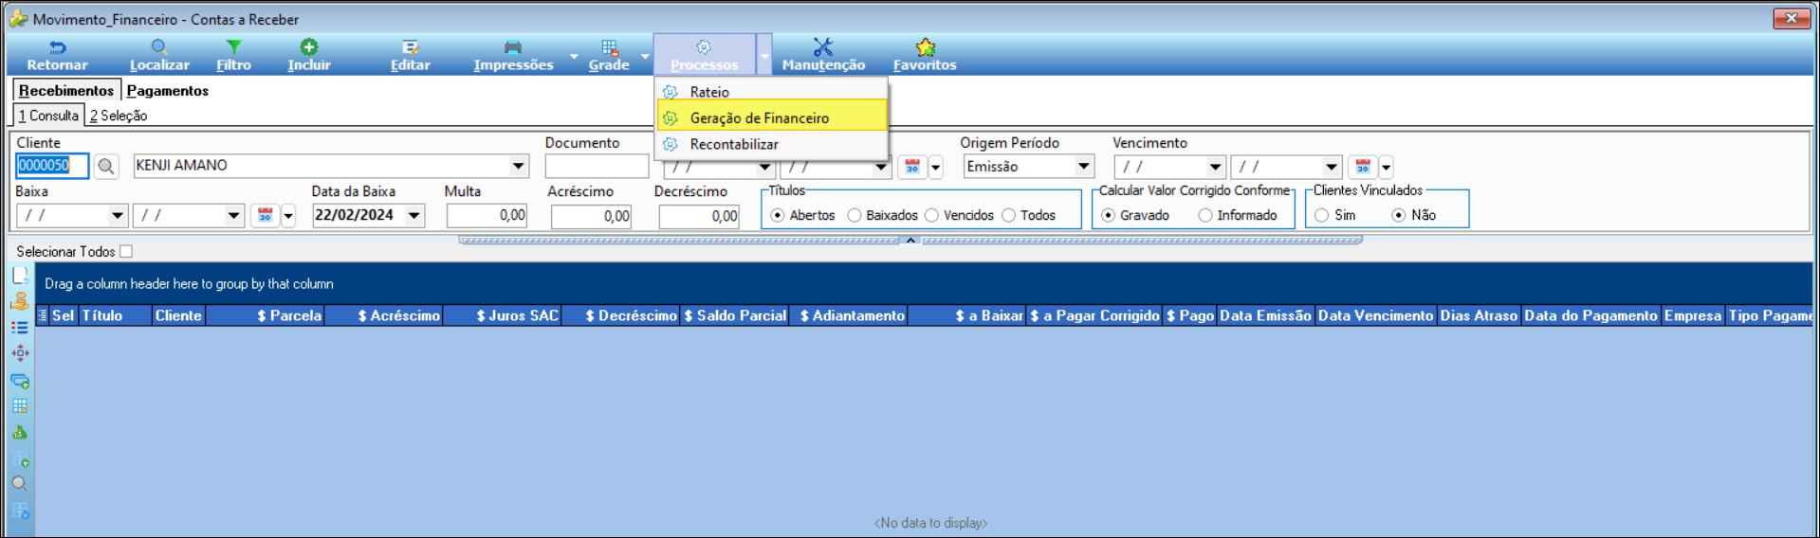The image size is (1820, 538).
Task: Collapse the filter panel with the up chevron
Action: pyautogui.click(x=910, y=241)
